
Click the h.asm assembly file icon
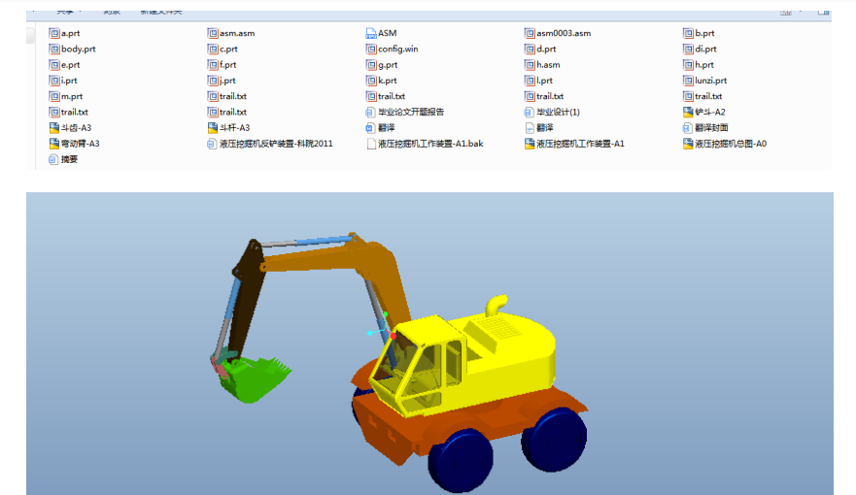point(530,65)
